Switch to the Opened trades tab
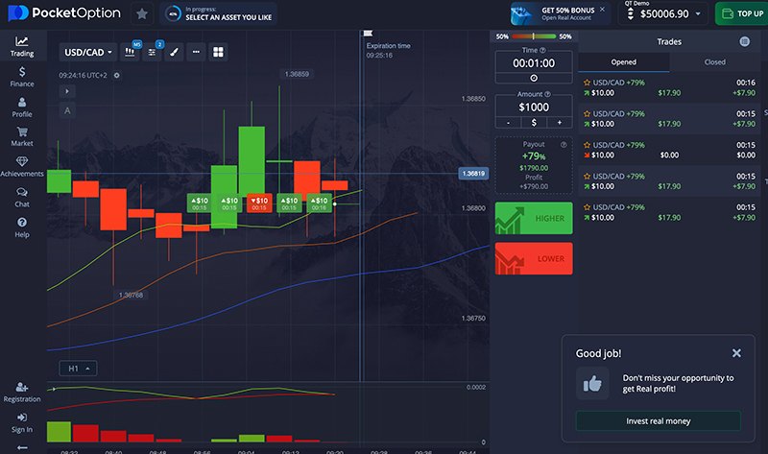Screen dimensions: 768x454 click(x=623, y=62)
